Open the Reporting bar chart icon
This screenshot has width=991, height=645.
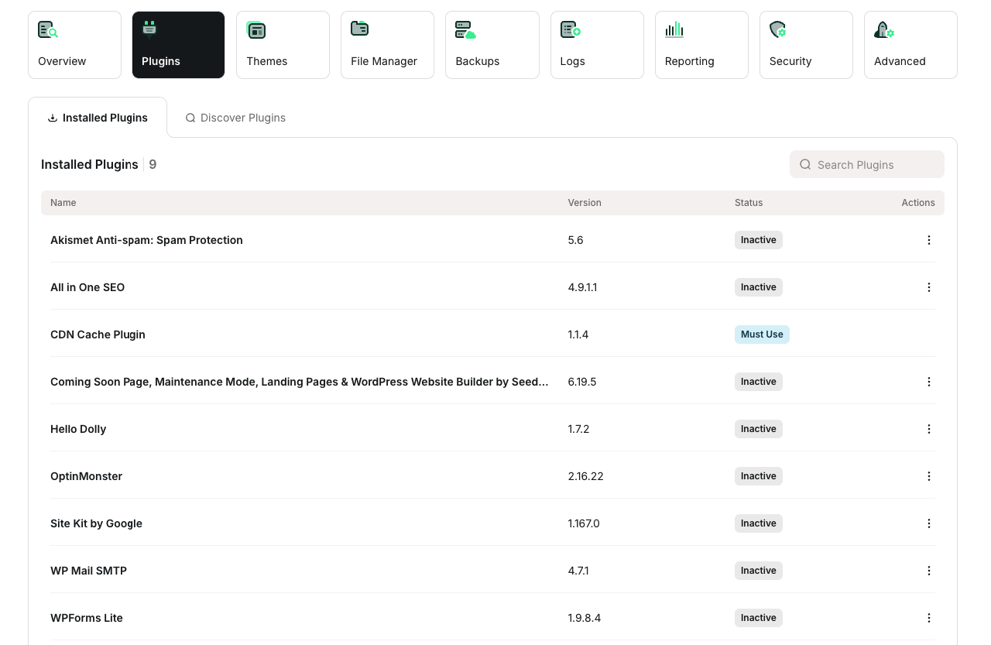(674, 29)
